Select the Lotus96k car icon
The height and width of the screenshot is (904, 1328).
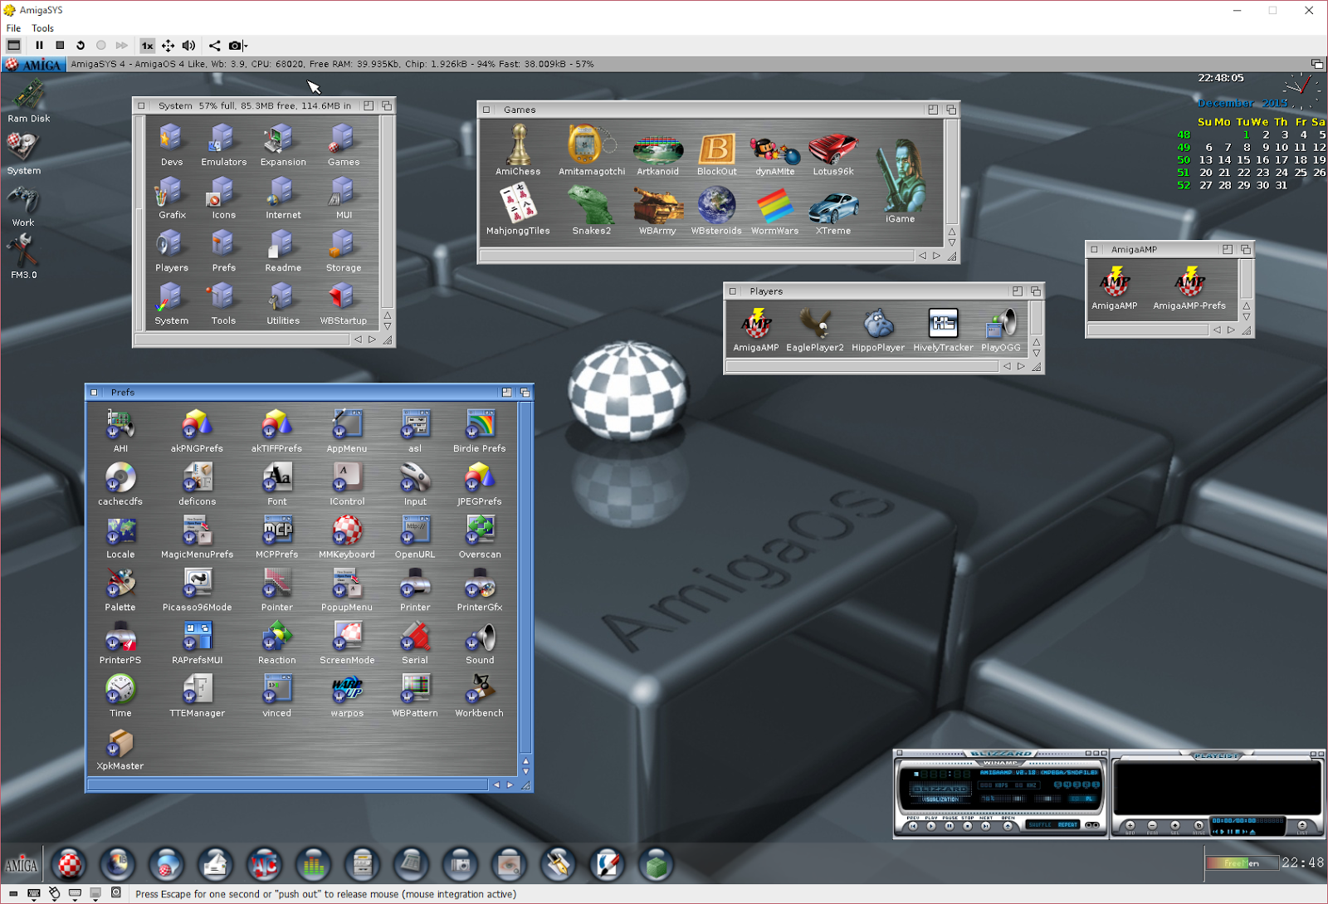[833, 154]
